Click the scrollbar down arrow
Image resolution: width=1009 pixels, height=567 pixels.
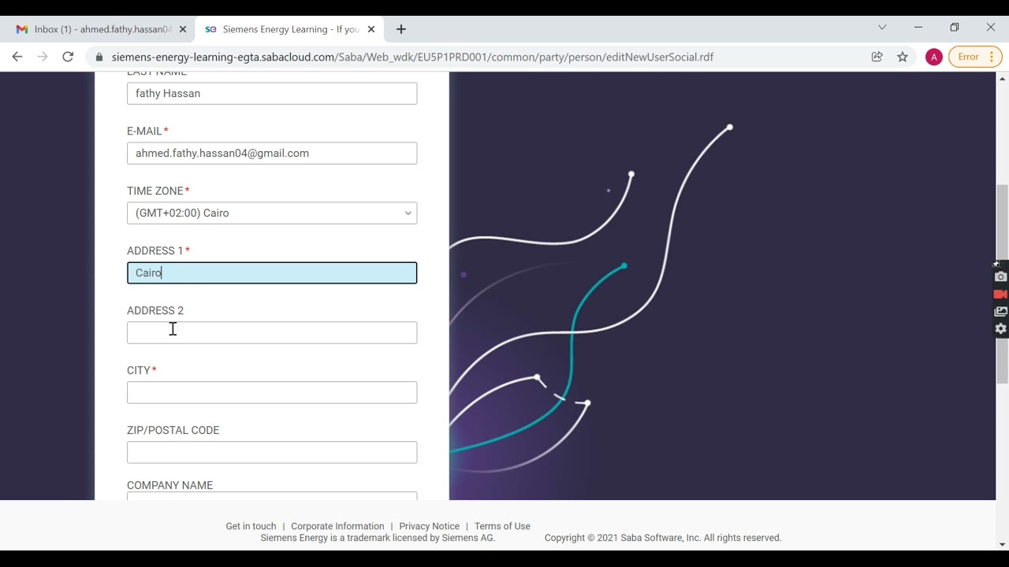[1003, 544]
